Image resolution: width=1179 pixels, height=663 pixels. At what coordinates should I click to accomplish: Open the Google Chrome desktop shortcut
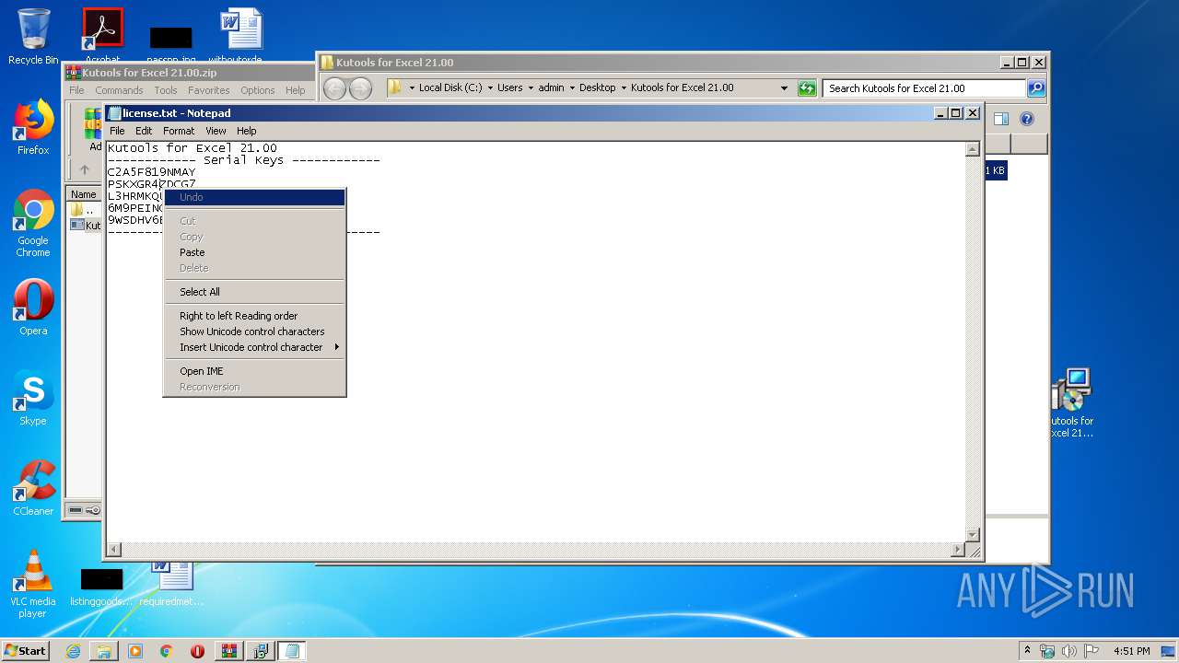33,223
